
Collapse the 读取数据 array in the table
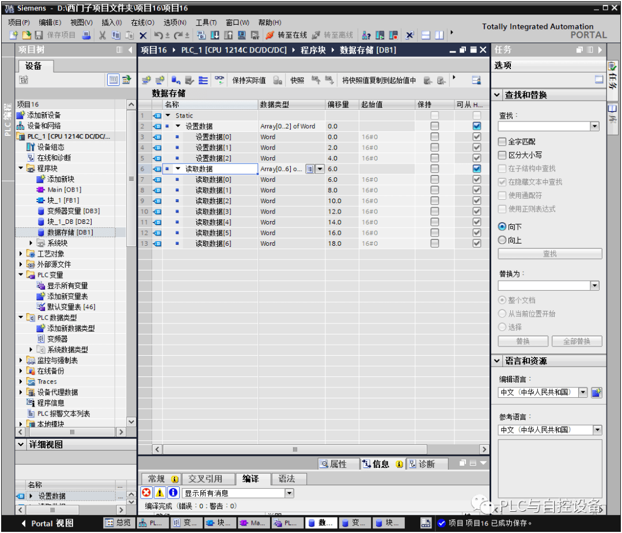178,169
